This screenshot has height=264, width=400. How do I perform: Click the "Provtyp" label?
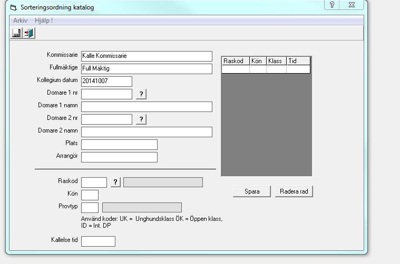(x=68, y=206)
